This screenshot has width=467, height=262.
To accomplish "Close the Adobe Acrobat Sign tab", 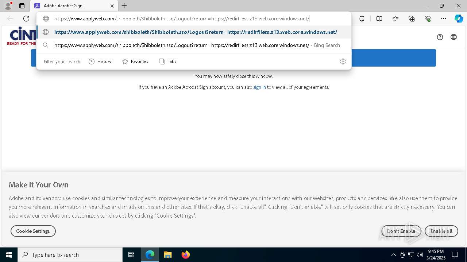I will point(112,6).
